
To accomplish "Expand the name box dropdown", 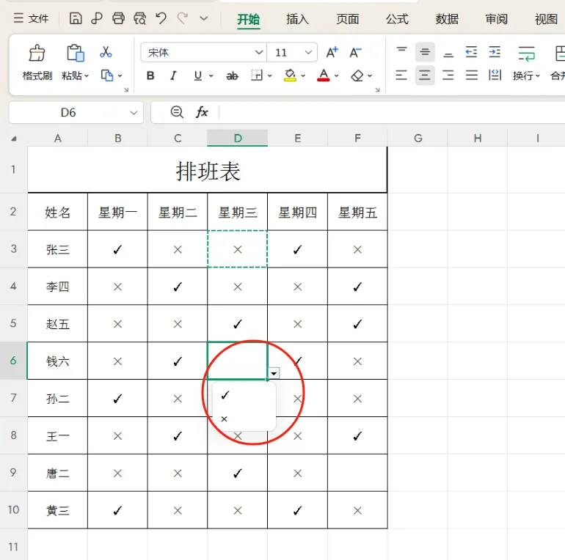I will [134, 113].
